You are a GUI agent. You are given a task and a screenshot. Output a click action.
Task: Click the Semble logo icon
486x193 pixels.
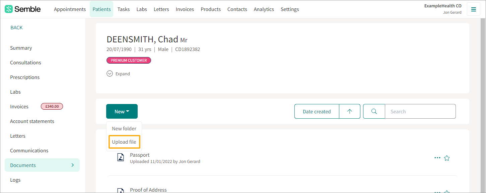[9, 9]
